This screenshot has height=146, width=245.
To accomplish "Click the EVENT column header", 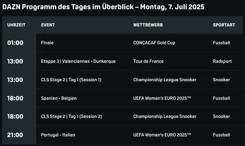I will 48,25.
